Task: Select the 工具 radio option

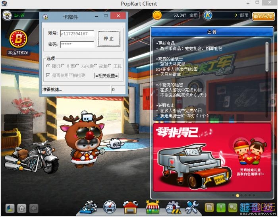Action: [110, 66]
